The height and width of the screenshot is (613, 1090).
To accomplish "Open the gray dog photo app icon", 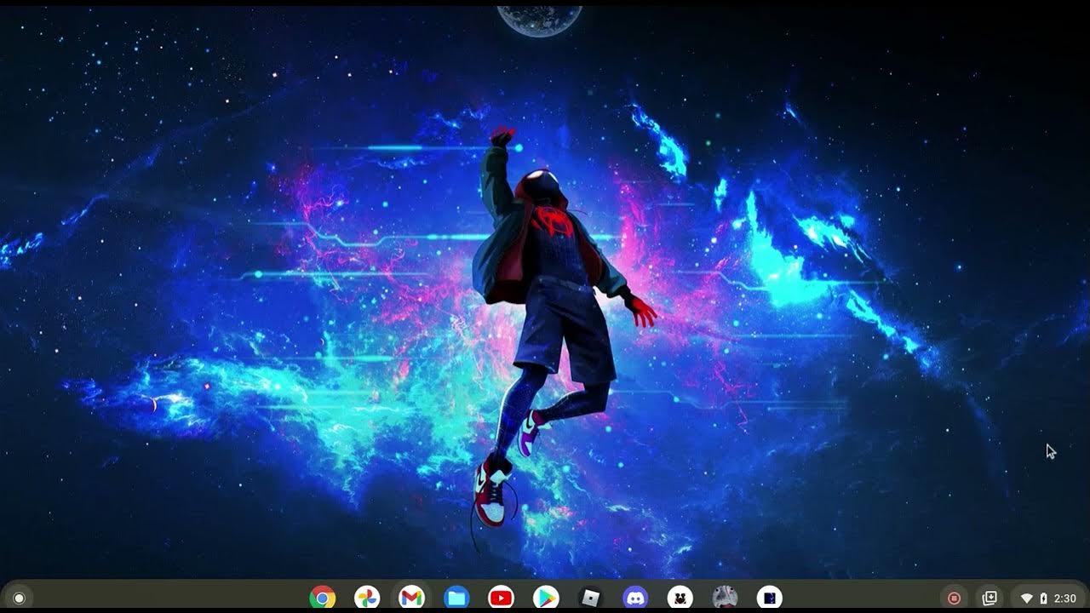I will coord(725,598).
